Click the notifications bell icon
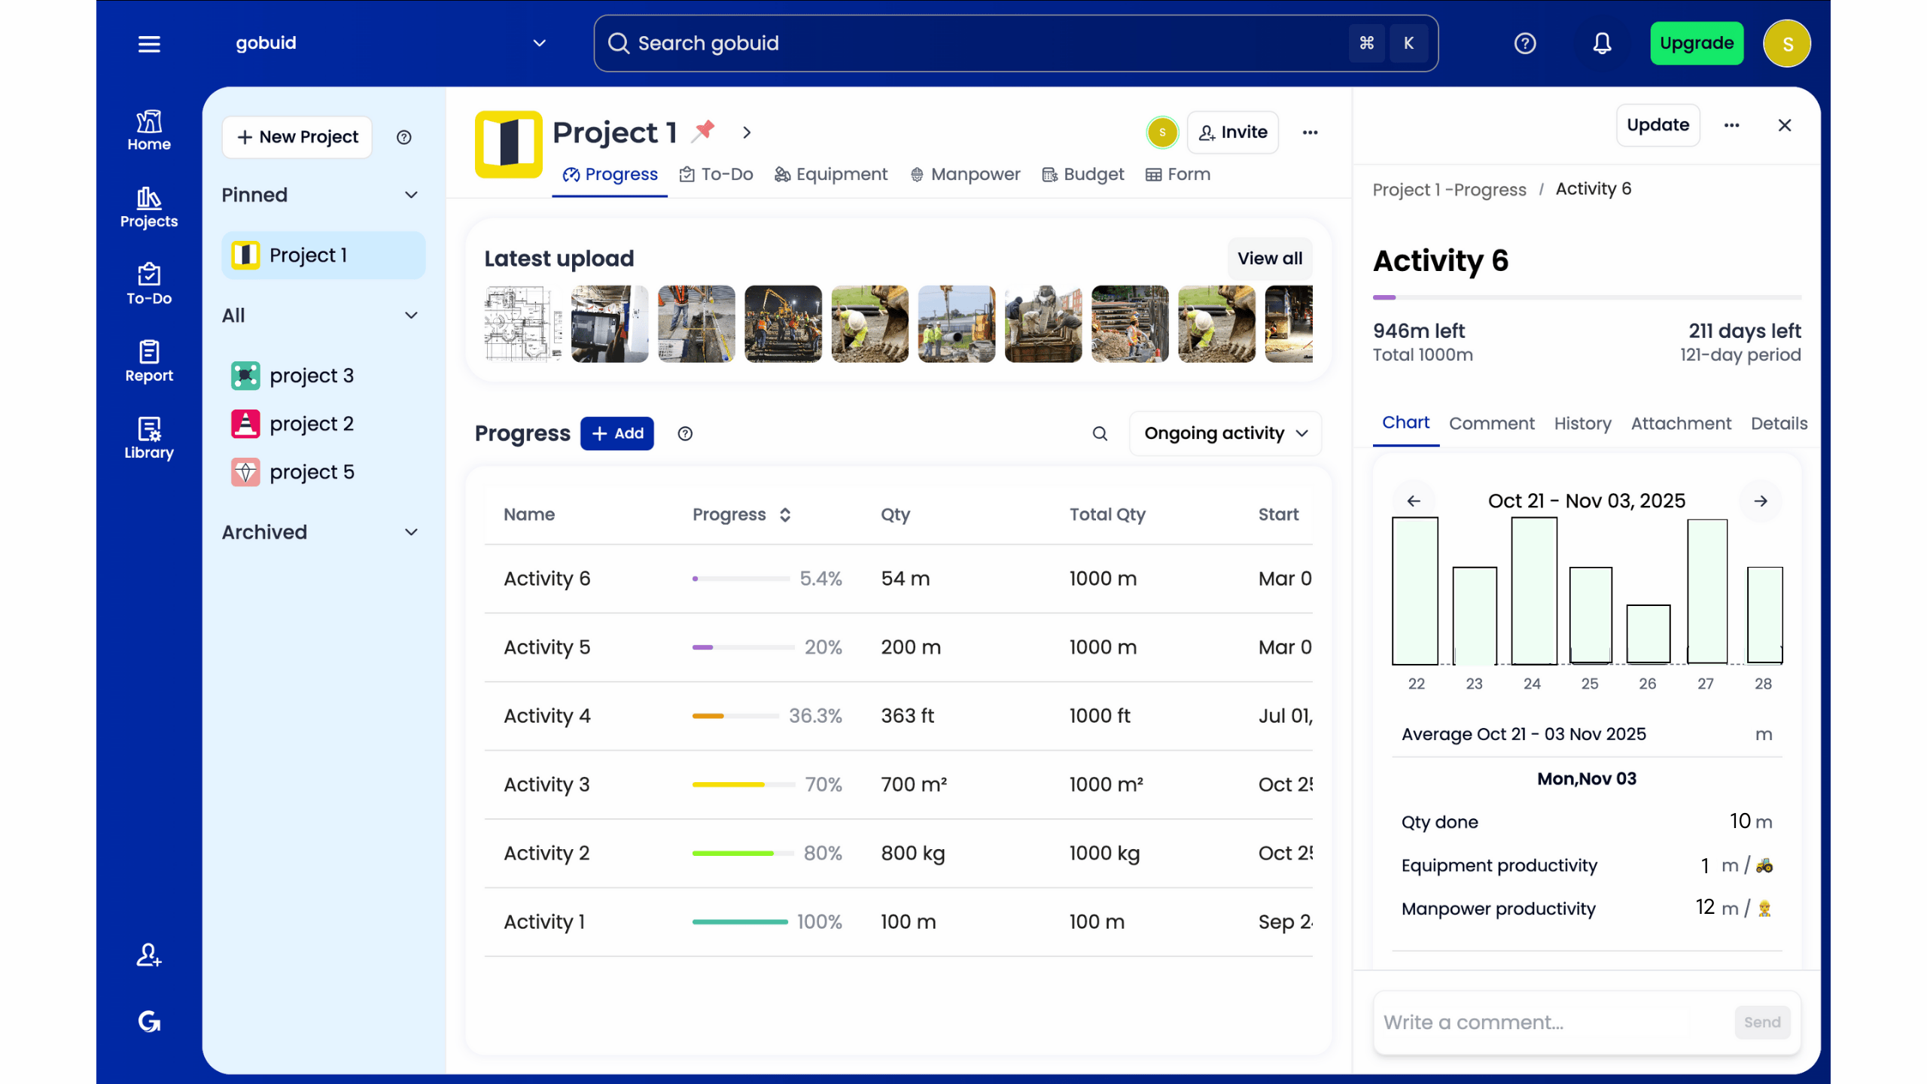This screenshot has width=1927, height=1084. click(1602, 44)
